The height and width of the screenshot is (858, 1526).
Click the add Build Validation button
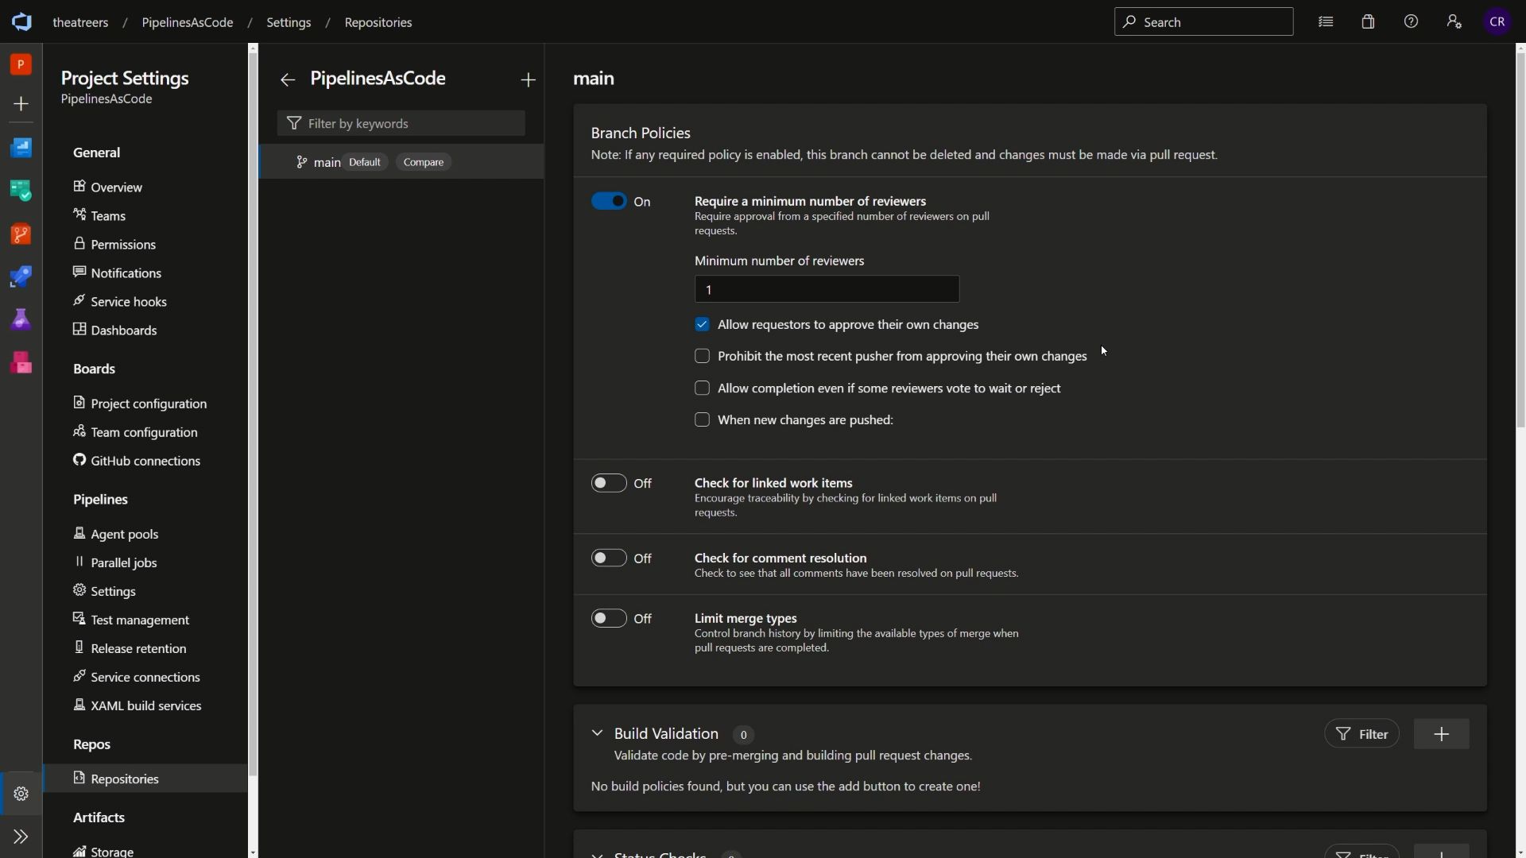1441,733
